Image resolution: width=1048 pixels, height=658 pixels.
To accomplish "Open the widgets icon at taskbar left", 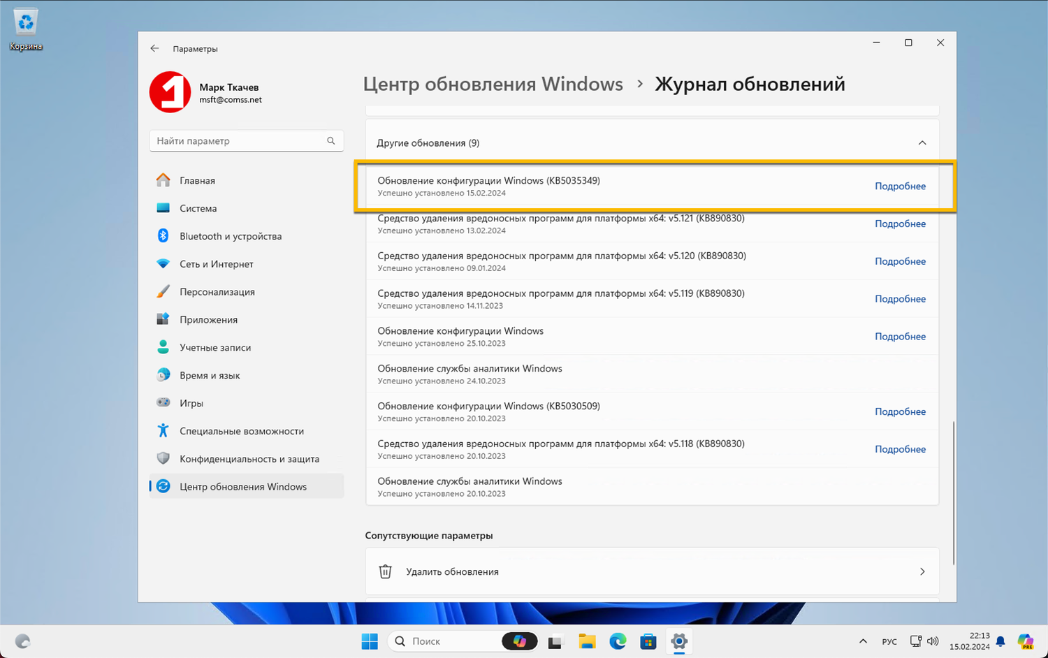I will (22, 641).
